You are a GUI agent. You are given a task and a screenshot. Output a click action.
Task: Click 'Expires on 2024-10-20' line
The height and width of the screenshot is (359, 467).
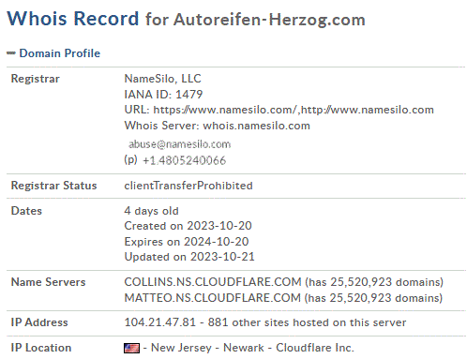(x=187, y=241)
